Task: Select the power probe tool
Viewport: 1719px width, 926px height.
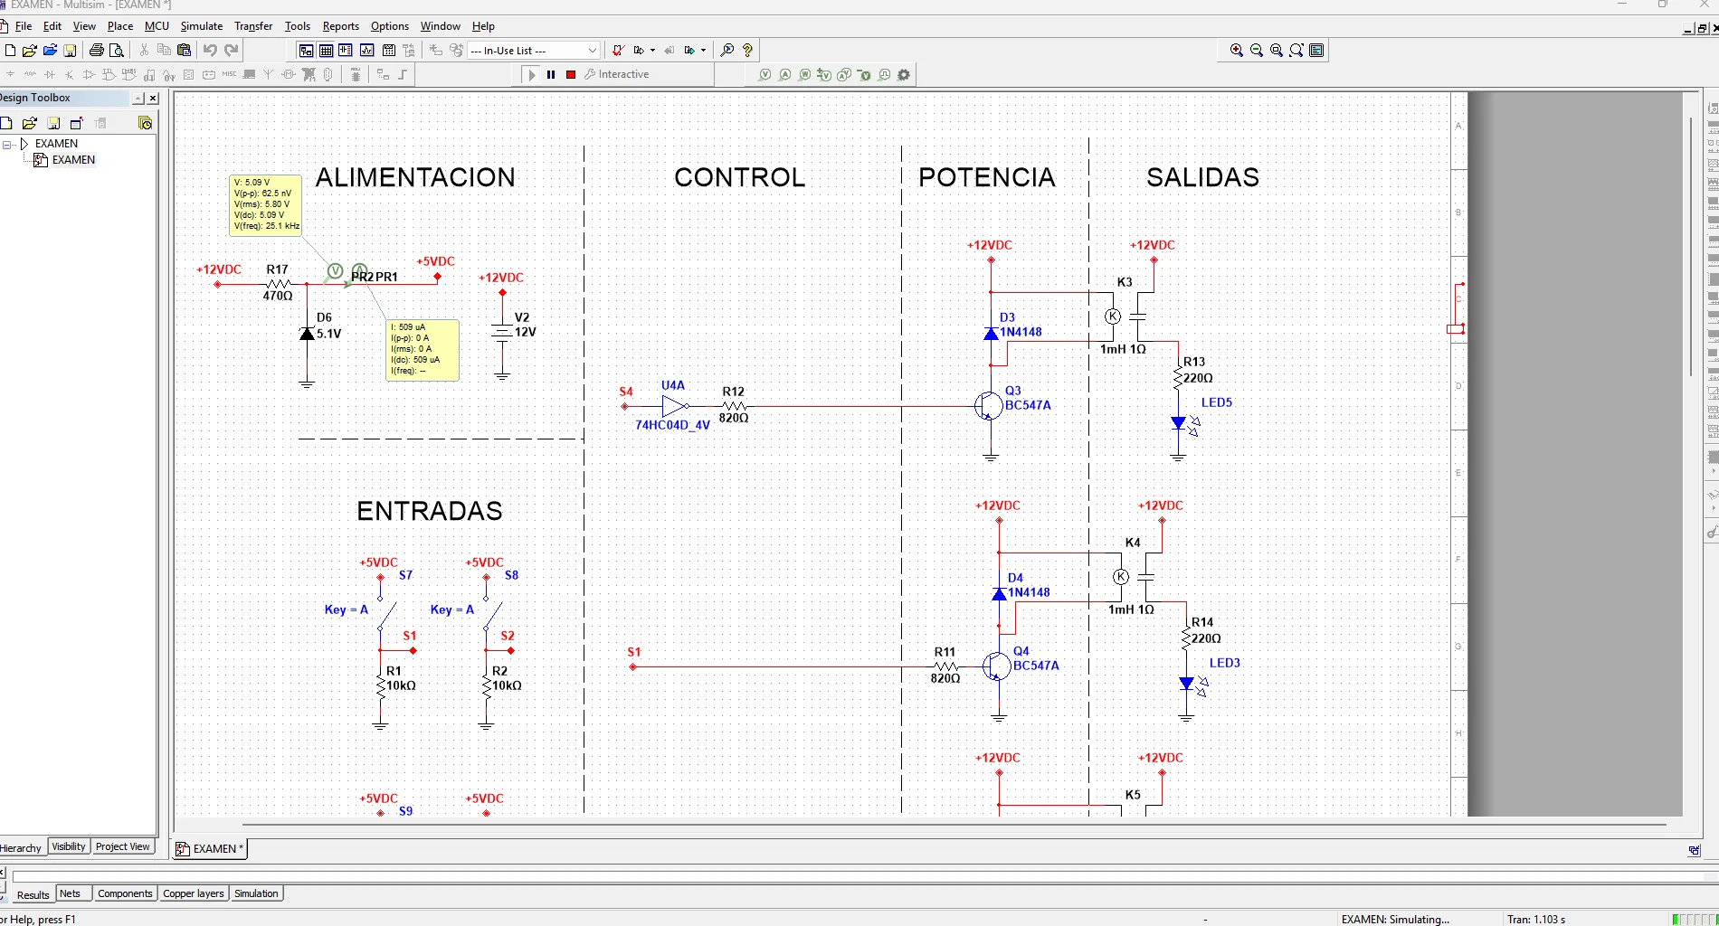Action: pos(805,74)
